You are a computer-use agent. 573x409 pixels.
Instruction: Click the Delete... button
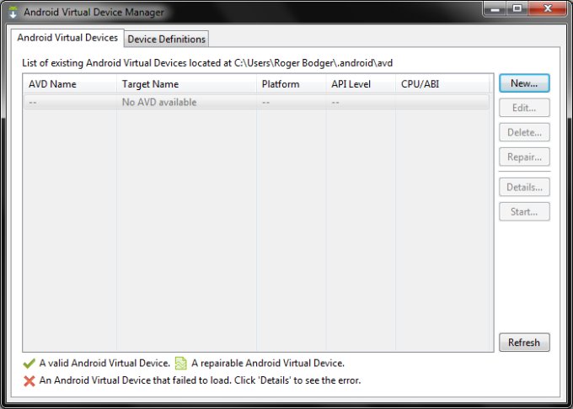[524, 132]
